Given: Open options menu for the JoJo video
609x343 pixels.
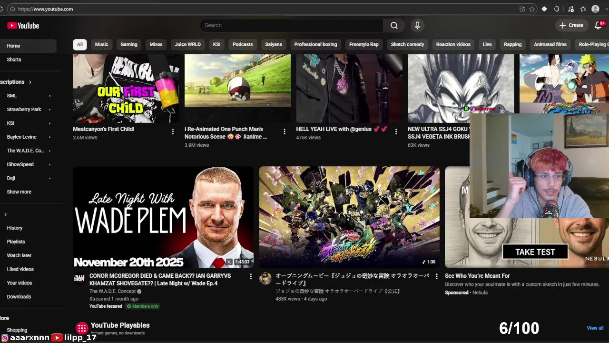Looking at the screenshot, I should coord(436,276).
